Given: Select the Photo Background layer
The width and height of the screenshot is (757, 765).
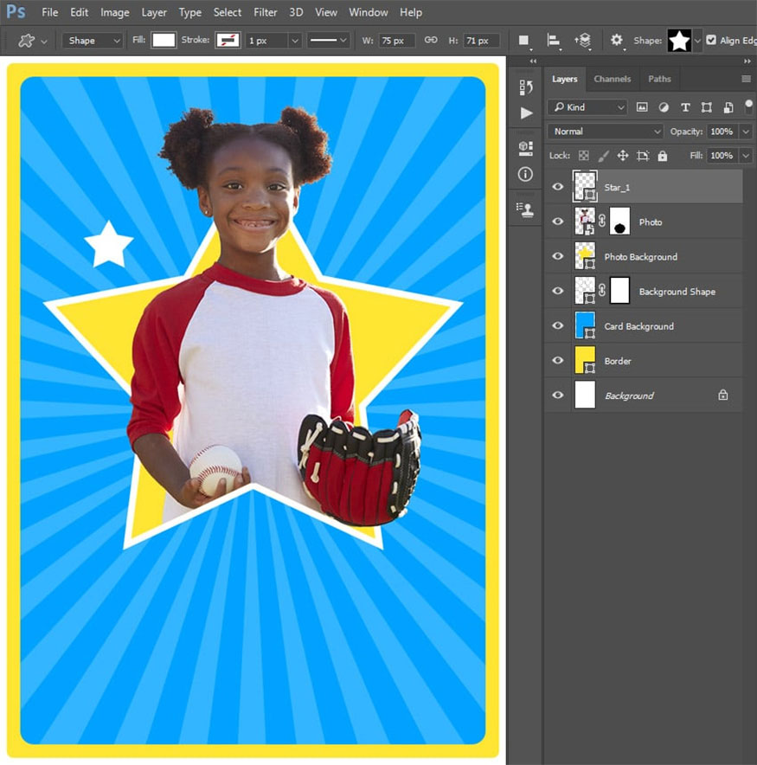Looking at the screenshot, I should point(641,257).
